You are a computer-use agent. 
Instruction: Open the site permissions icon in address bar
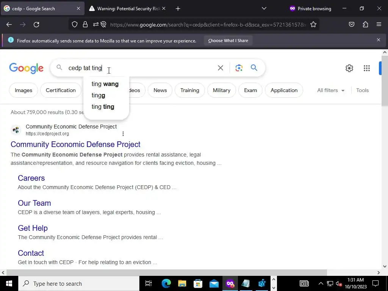tap(96, 25)
